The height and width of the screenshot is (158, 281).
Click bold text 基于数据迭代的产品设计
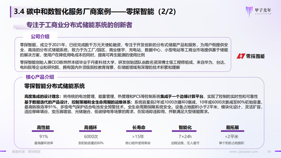click(46, 102)
